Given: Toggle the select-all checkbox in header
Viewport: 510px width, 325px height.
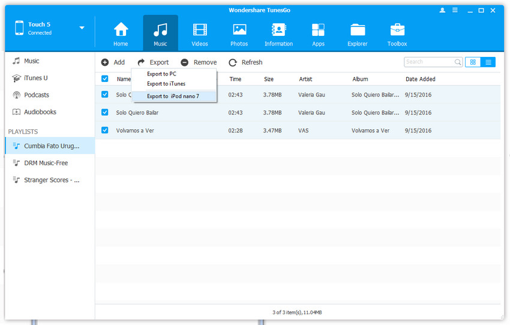Looking at the screenshot, I should (105, 79).
